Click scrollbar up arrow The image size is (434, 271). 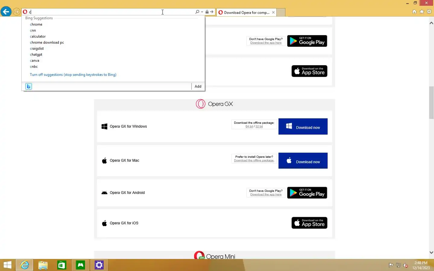(x=431, y=23)
